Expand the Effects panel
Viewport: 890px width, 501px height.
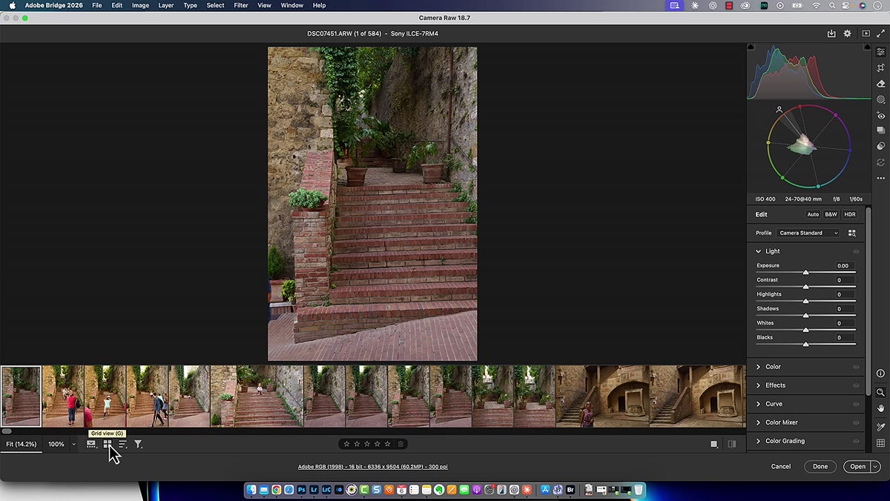pyautogui.click(x=758, y=385)
